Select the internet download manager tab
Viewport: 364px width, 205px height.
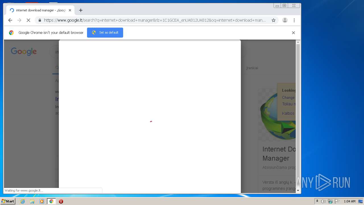(x=40, y=10)
